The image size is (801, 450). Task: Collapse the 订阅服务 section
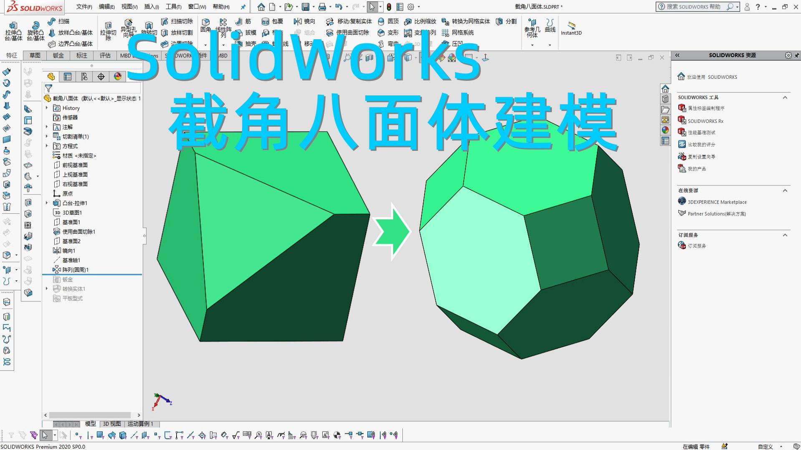(785, 235)
